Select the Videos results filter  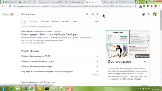tap(56, 21)
